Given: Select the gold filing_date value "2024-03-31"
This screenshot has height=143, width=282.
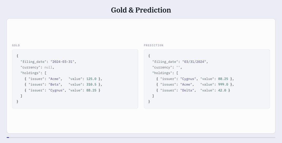Looking at the screenshot, I should [62, 62].
